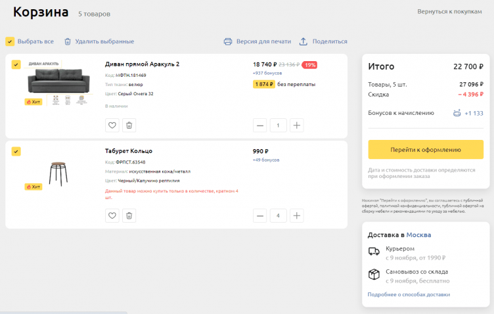Click the trash icon beside Удалить выбранные
494x314 pixels.
tap(67, 41)
